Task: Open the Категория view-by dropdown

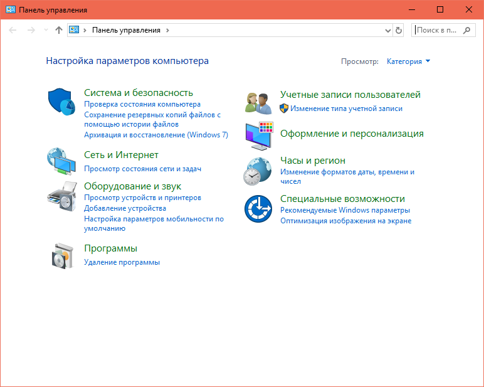Action: 408,61
